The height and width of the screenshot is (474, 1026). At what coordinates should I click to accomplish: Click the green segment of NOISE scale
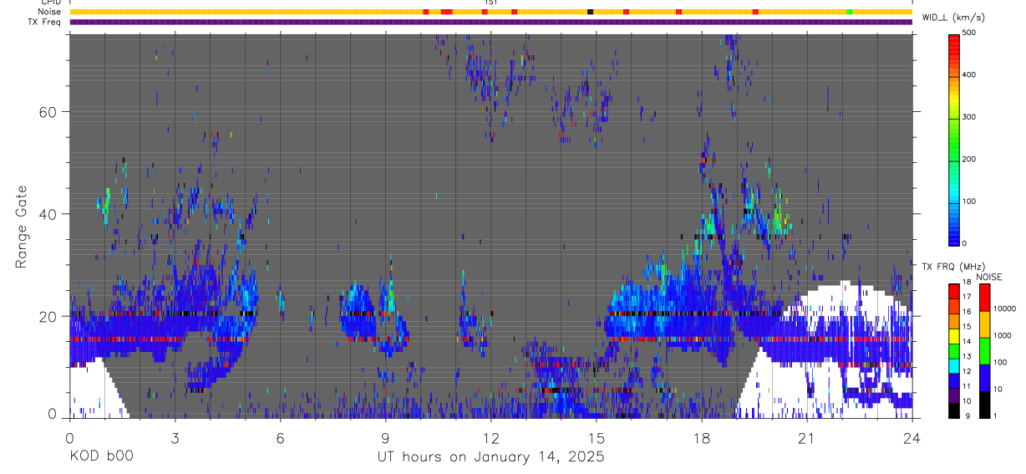coord(984,351)
